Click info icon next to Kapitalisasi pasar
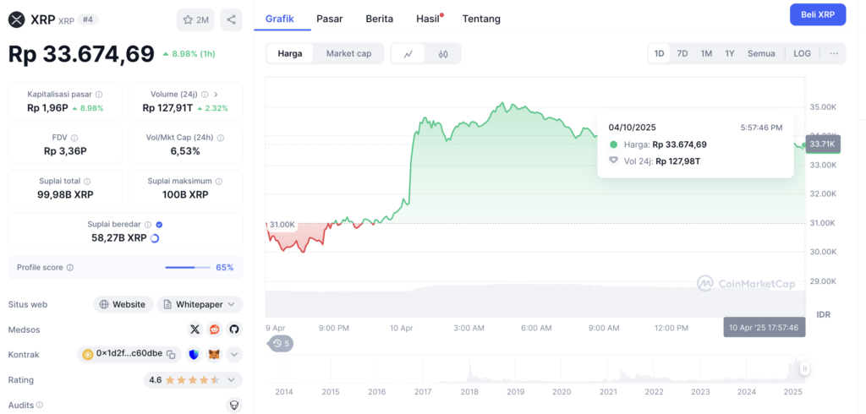This screenshot has width=866, height=414. (x=98, y=95)
